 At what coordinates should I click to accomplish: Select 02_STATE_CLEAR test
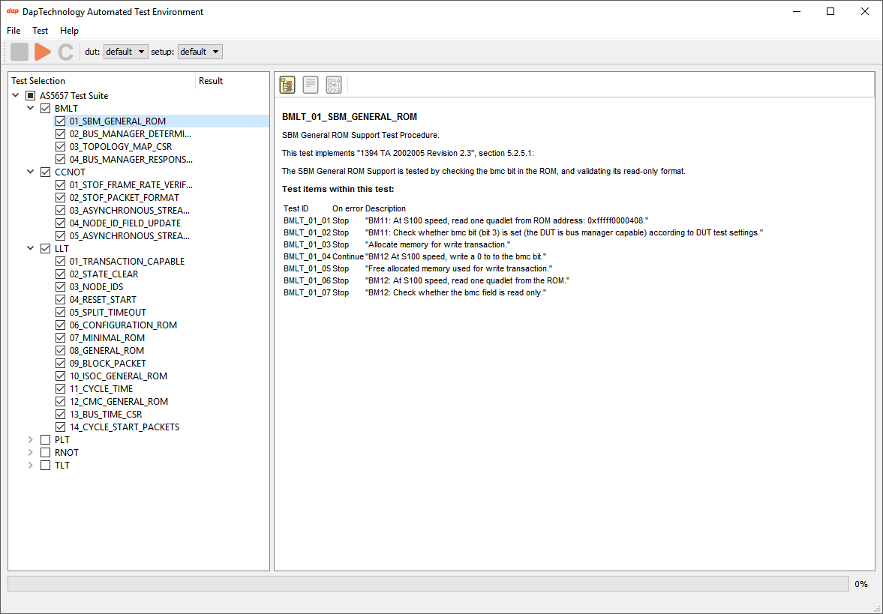[x=104, y=274]
